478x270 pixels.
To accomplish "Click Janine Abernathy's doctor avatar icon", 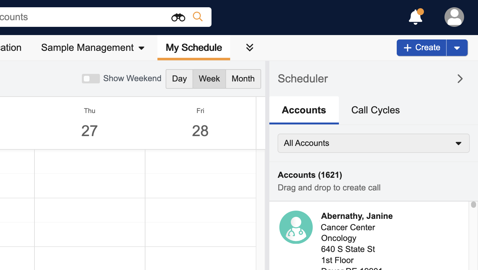I will pos(296,227).
